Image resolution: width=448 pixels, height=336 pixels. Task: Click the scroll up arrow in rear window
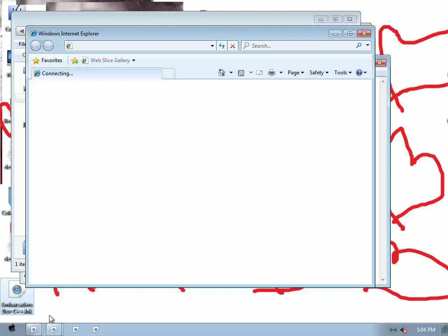click(x=383, y=82)
